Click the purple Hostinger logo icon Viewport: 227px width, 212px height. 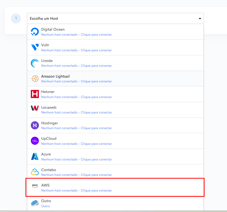click(35, 125)
